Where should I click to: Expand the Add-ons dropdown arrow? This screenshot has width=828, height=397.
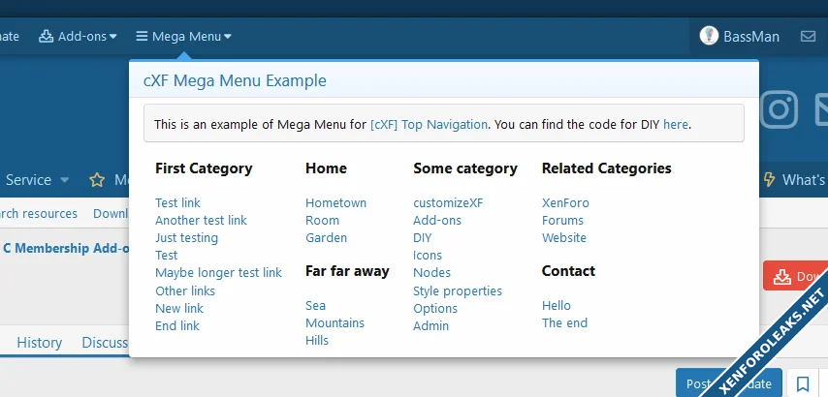coord(113,37)
